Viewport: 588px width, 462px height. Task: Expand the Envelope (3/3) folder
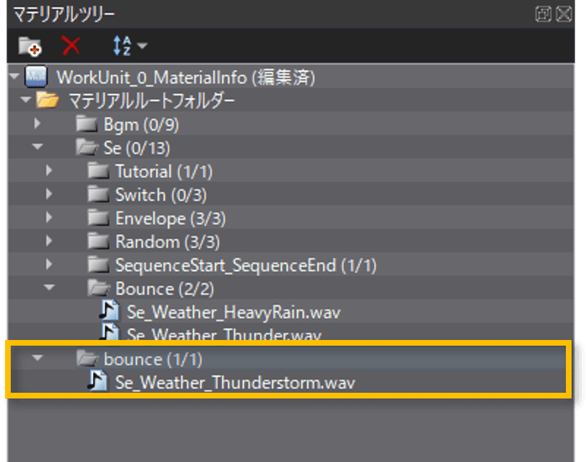49,217
